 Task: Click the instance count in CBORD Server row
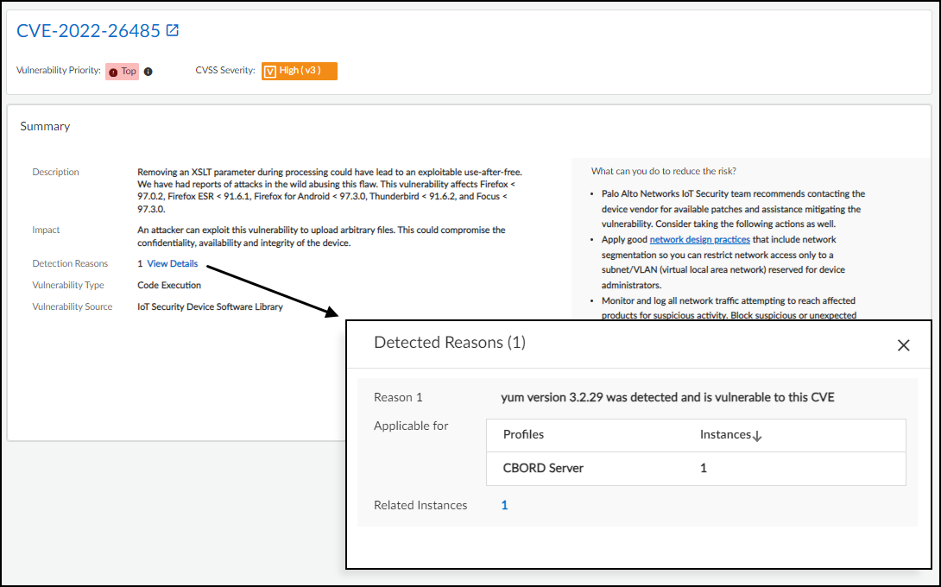coord(703,468)
